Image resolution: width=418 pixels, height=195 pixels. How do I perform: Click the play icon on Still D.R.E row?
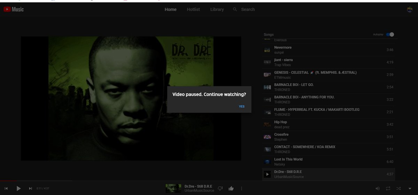pyautogui.click(x=267, y=174)
